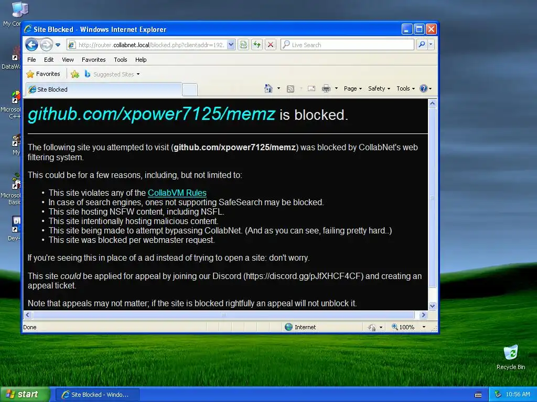The width and height of the screenshot is (537, 402).
Task: Click the Add to Favorites Bar icon
Action: pyautogui.click(x=75, y=74)
